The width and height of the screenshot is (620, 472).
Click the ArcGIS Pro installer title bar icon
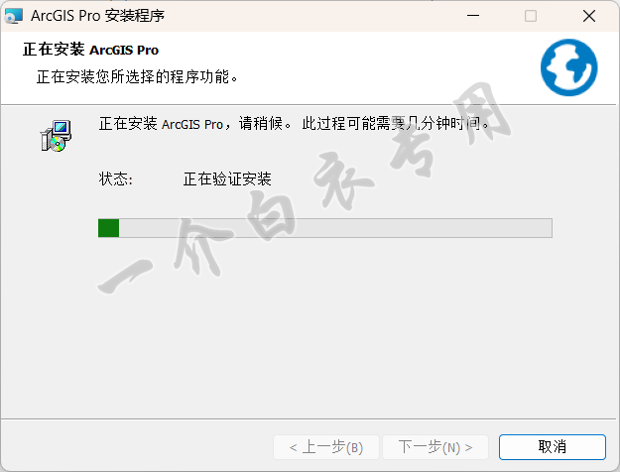pos(14,16)
